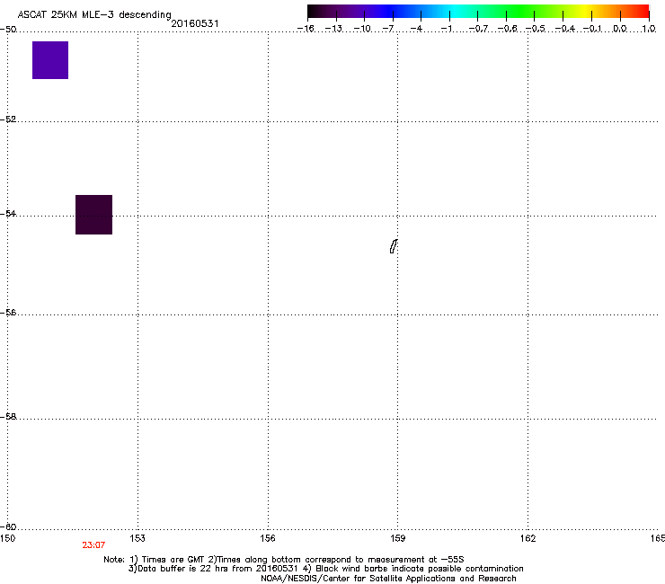The image size is (665, 584).
Task: Click the -10 value on color scale
Action: point(363,29)
